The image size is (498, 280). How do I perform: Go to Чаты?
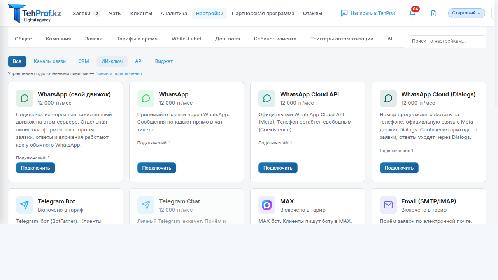[115, 13]
